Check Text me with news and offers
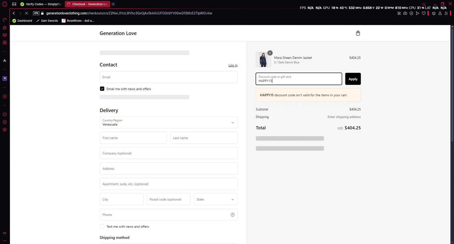Screen dimensions: 454x244 (x=102, y=226)
